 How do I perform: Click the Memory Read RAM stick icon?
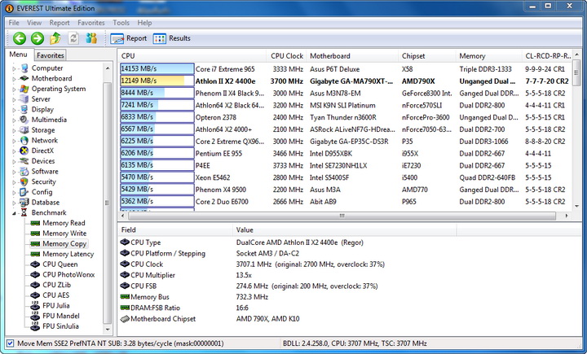pyautogui.click(x=35, y=223)
